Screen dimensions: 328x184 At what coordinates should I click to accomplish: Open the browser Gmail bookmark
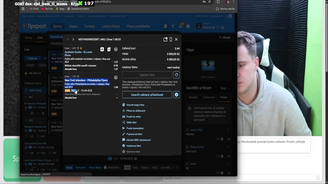[x=34, y=9]
